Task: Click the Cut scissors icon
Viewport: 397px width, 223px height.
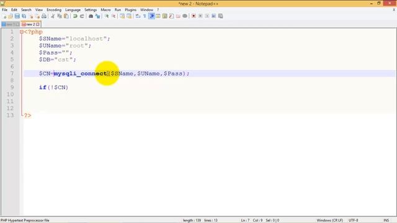Action: point(53,16)
